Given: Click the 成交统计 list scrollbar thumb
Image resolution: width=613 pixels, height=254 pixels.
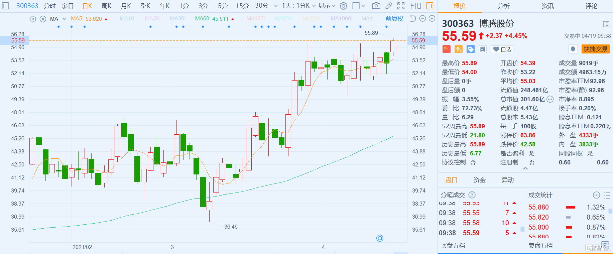Looking at the screenshot, I should click(x=610, y=211).
